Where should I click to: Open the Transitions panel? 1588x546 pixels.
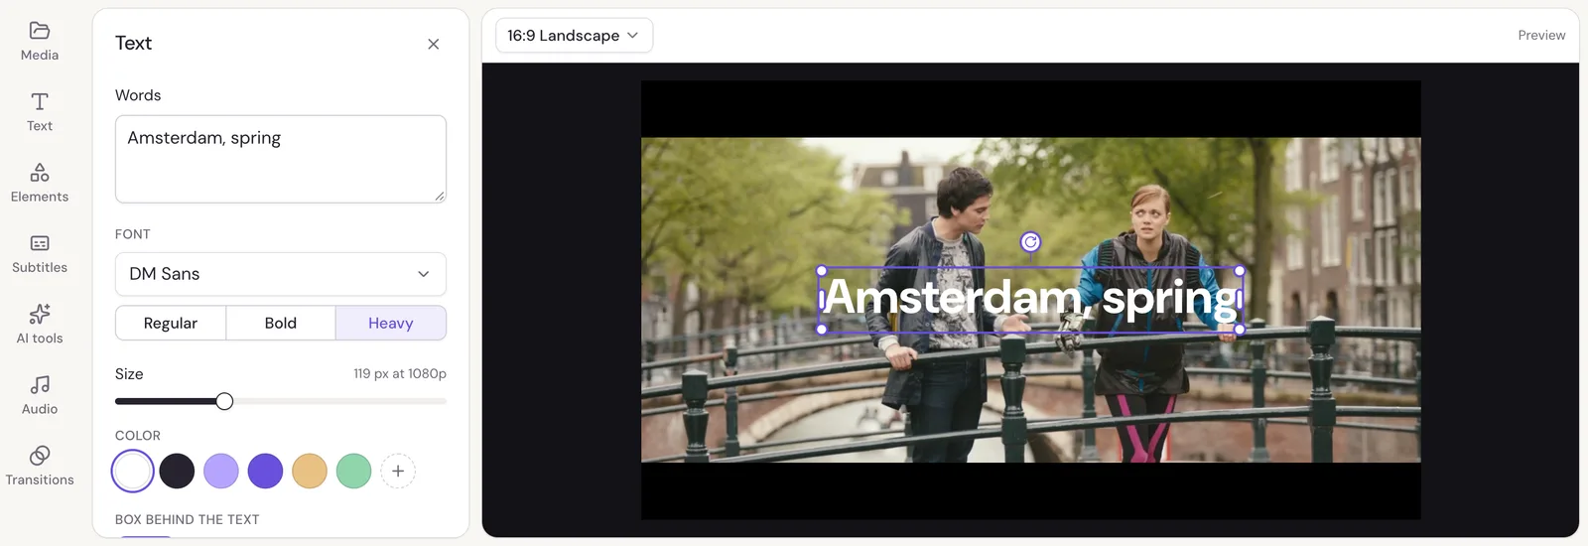click(40, 466)
